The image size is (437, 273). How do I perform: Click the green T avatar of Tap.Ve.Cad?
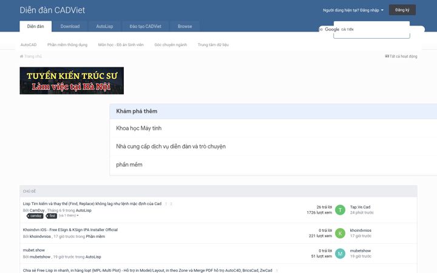coord(340,210)
